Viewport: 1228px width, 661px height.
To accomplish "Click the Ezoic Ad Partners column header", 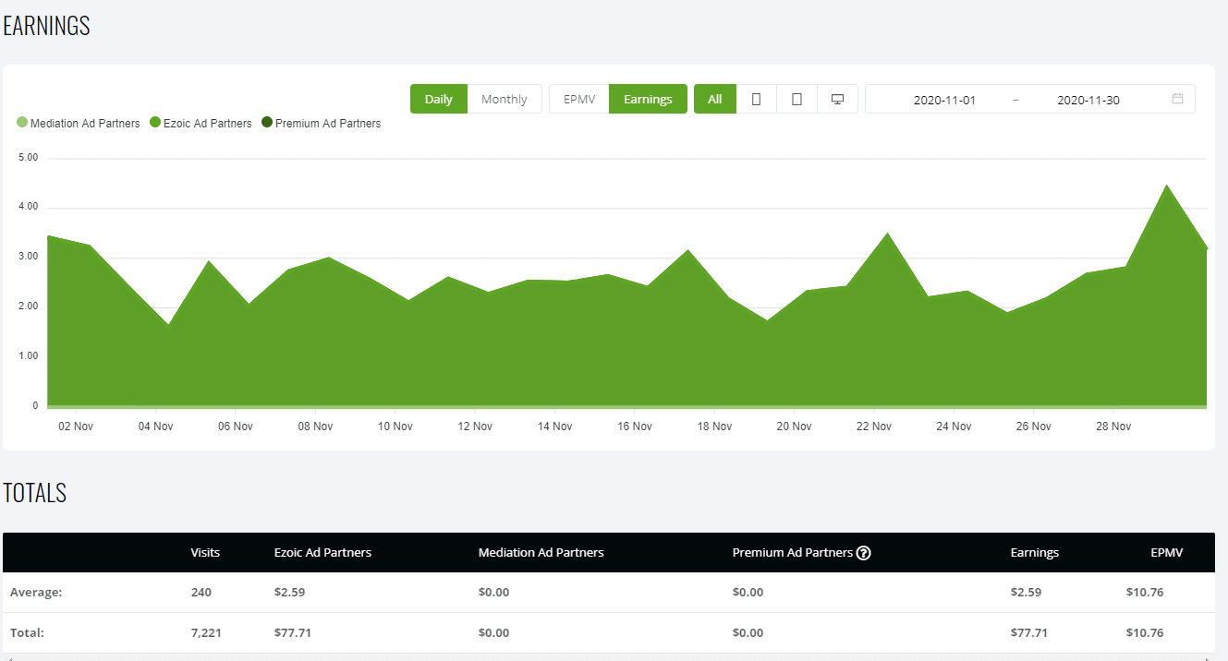I will [323, 553].
